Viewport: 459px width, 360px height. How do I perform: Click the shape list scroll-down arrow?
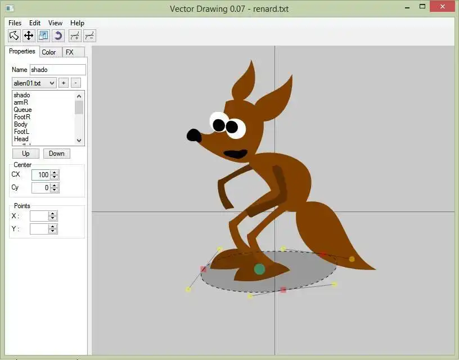pos(79,141)
